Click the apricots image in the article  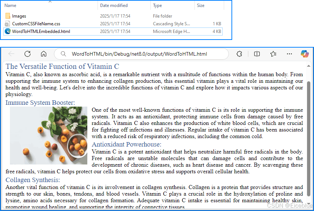48,136
